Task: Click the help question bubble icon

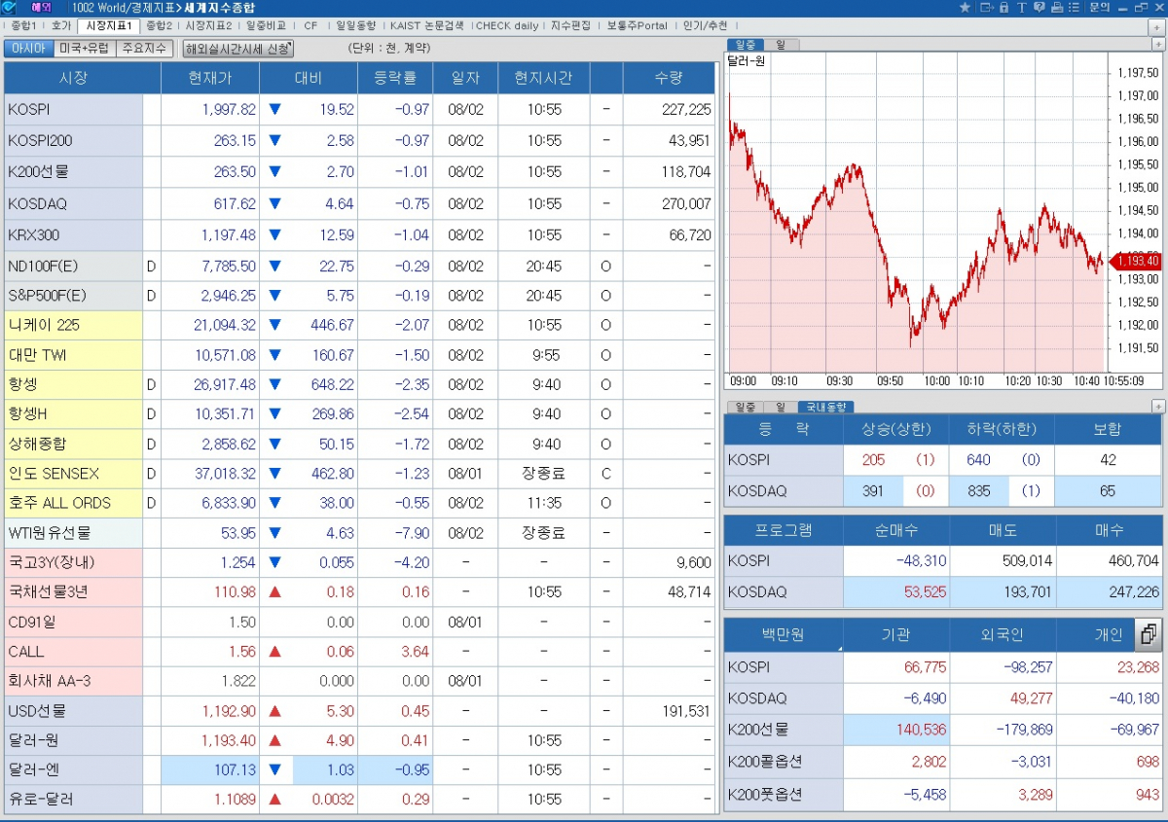Action: (x=1039, y=8)
